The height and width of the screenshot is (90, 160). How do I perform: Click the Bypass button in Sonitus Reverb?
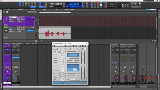point(55,49)
